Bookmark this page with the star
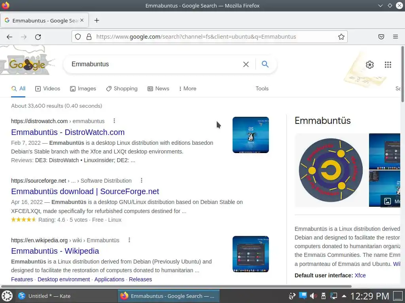Screen dimensions: 405x303 pos(341,37)
